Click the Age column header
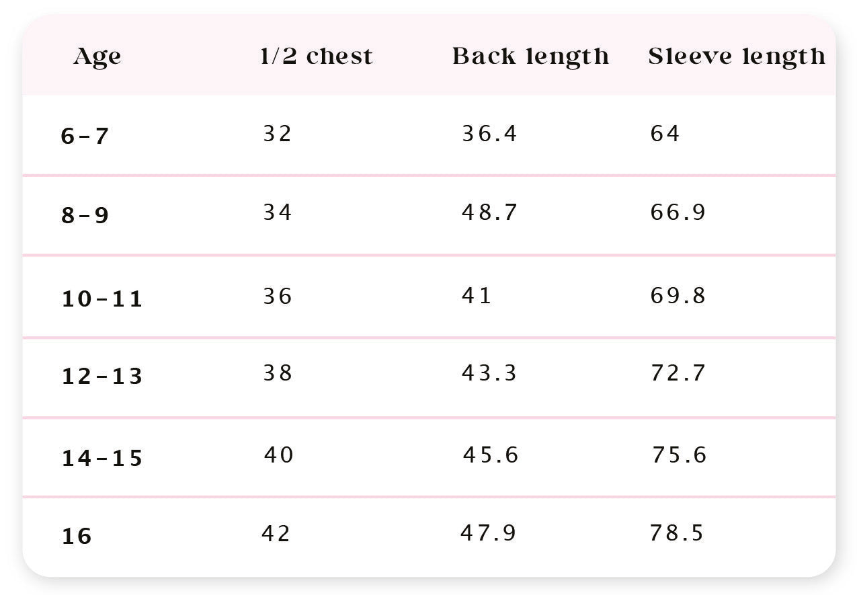 coord(97,56)
